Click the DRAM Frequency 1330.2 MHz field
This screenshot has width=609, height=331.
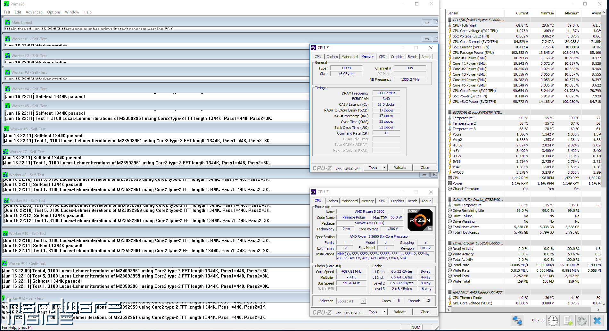click(x=386, y=93)
